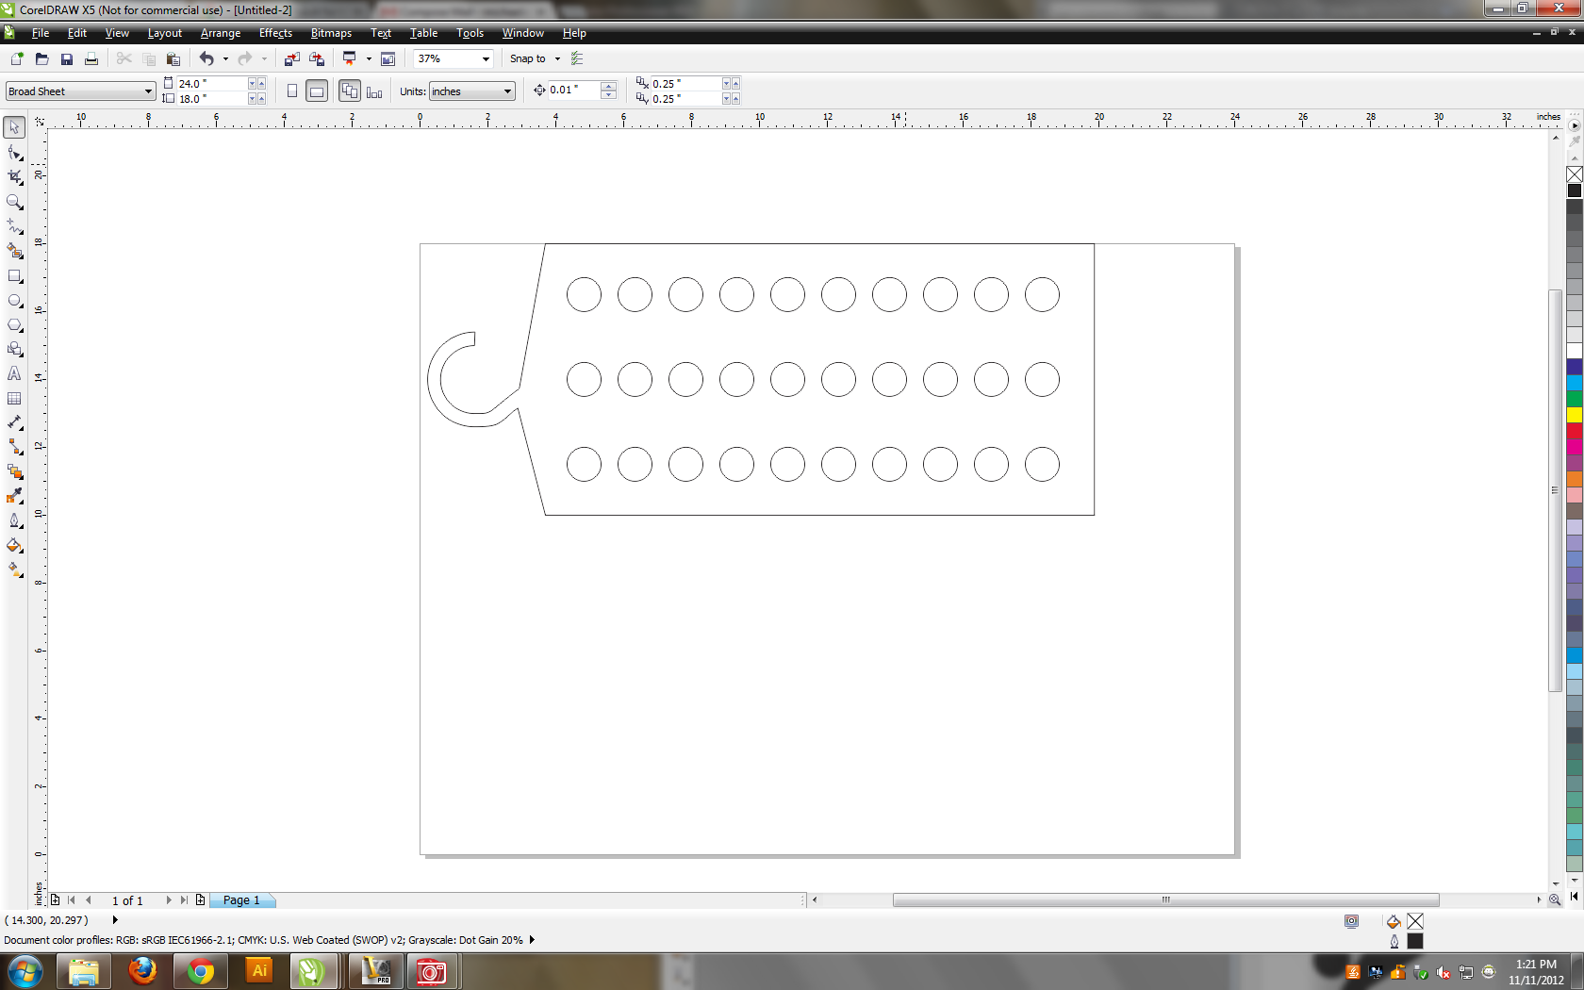Open the Bitmaps menu
This screenshot has width=1584, height=990.
[x=331, y=33]
